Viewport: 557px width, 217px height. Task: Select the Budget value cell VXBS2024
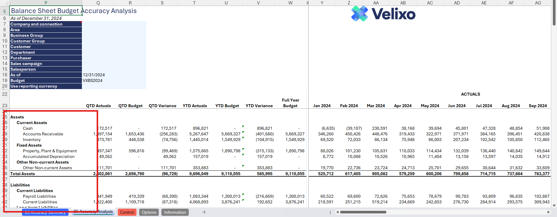pyautogui.click(x=93, y=80)
